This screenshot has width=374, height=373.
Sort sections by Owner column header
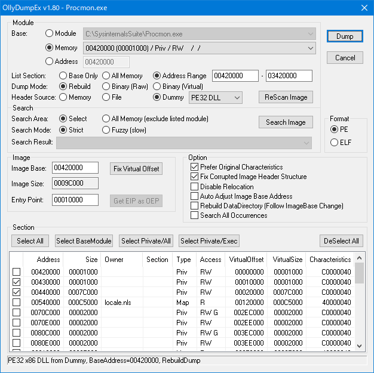pos(122,260)
